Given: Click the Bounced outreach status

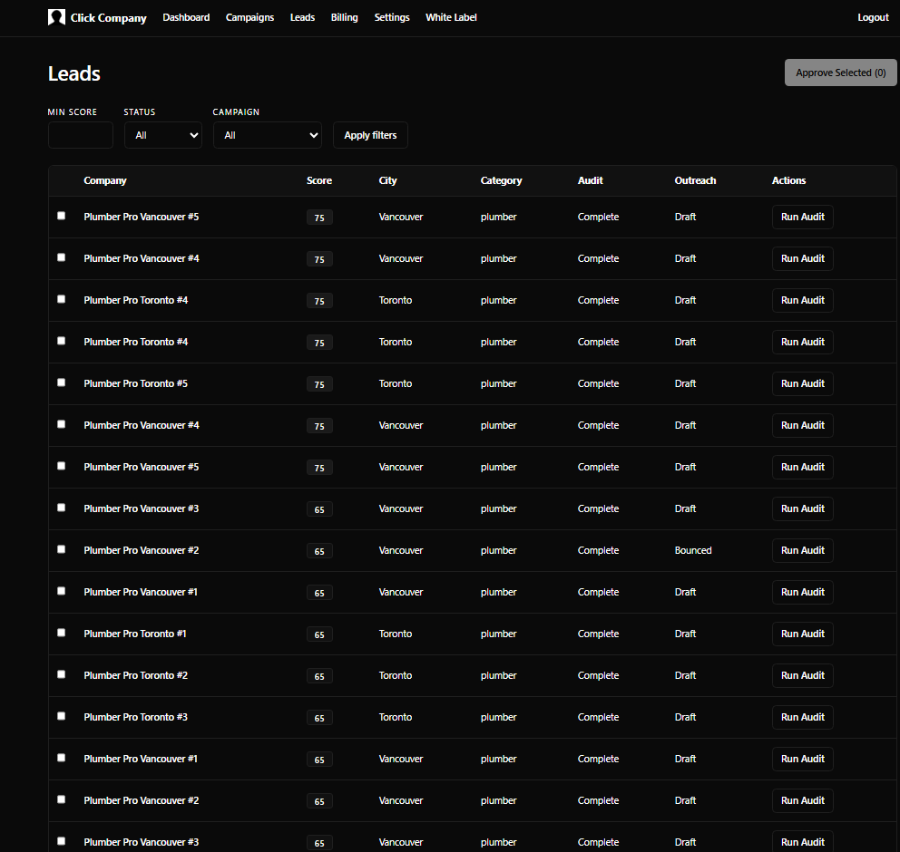Looking at the screenshot, I should 693,550.
